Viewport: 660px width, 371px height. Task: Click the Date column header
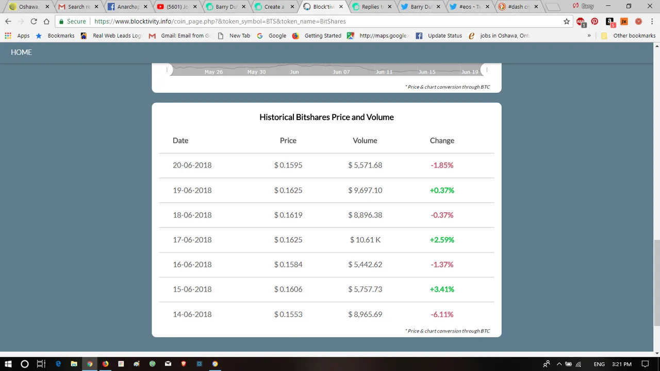[180, 141]
